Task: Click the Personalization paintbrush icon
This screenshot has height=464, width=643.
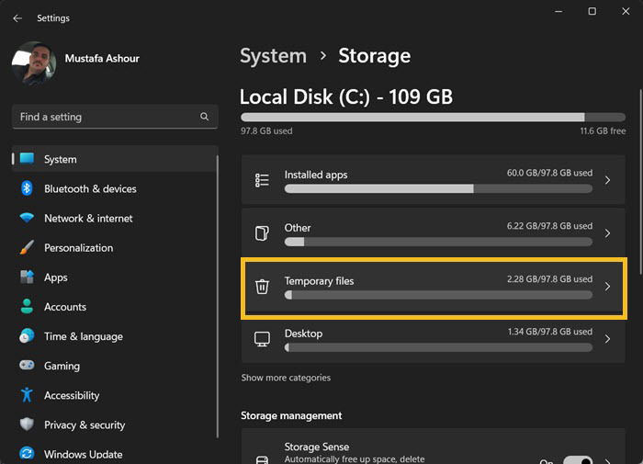Action: tap(27, 247)
